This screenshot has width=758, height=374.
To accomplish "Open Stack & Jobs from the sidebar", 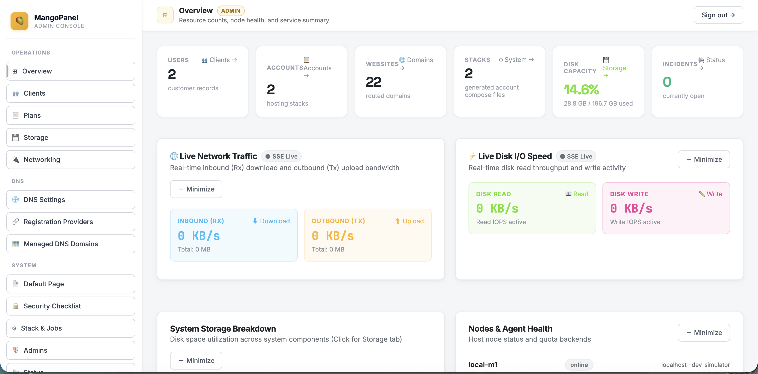I will (x=71, y=328).
